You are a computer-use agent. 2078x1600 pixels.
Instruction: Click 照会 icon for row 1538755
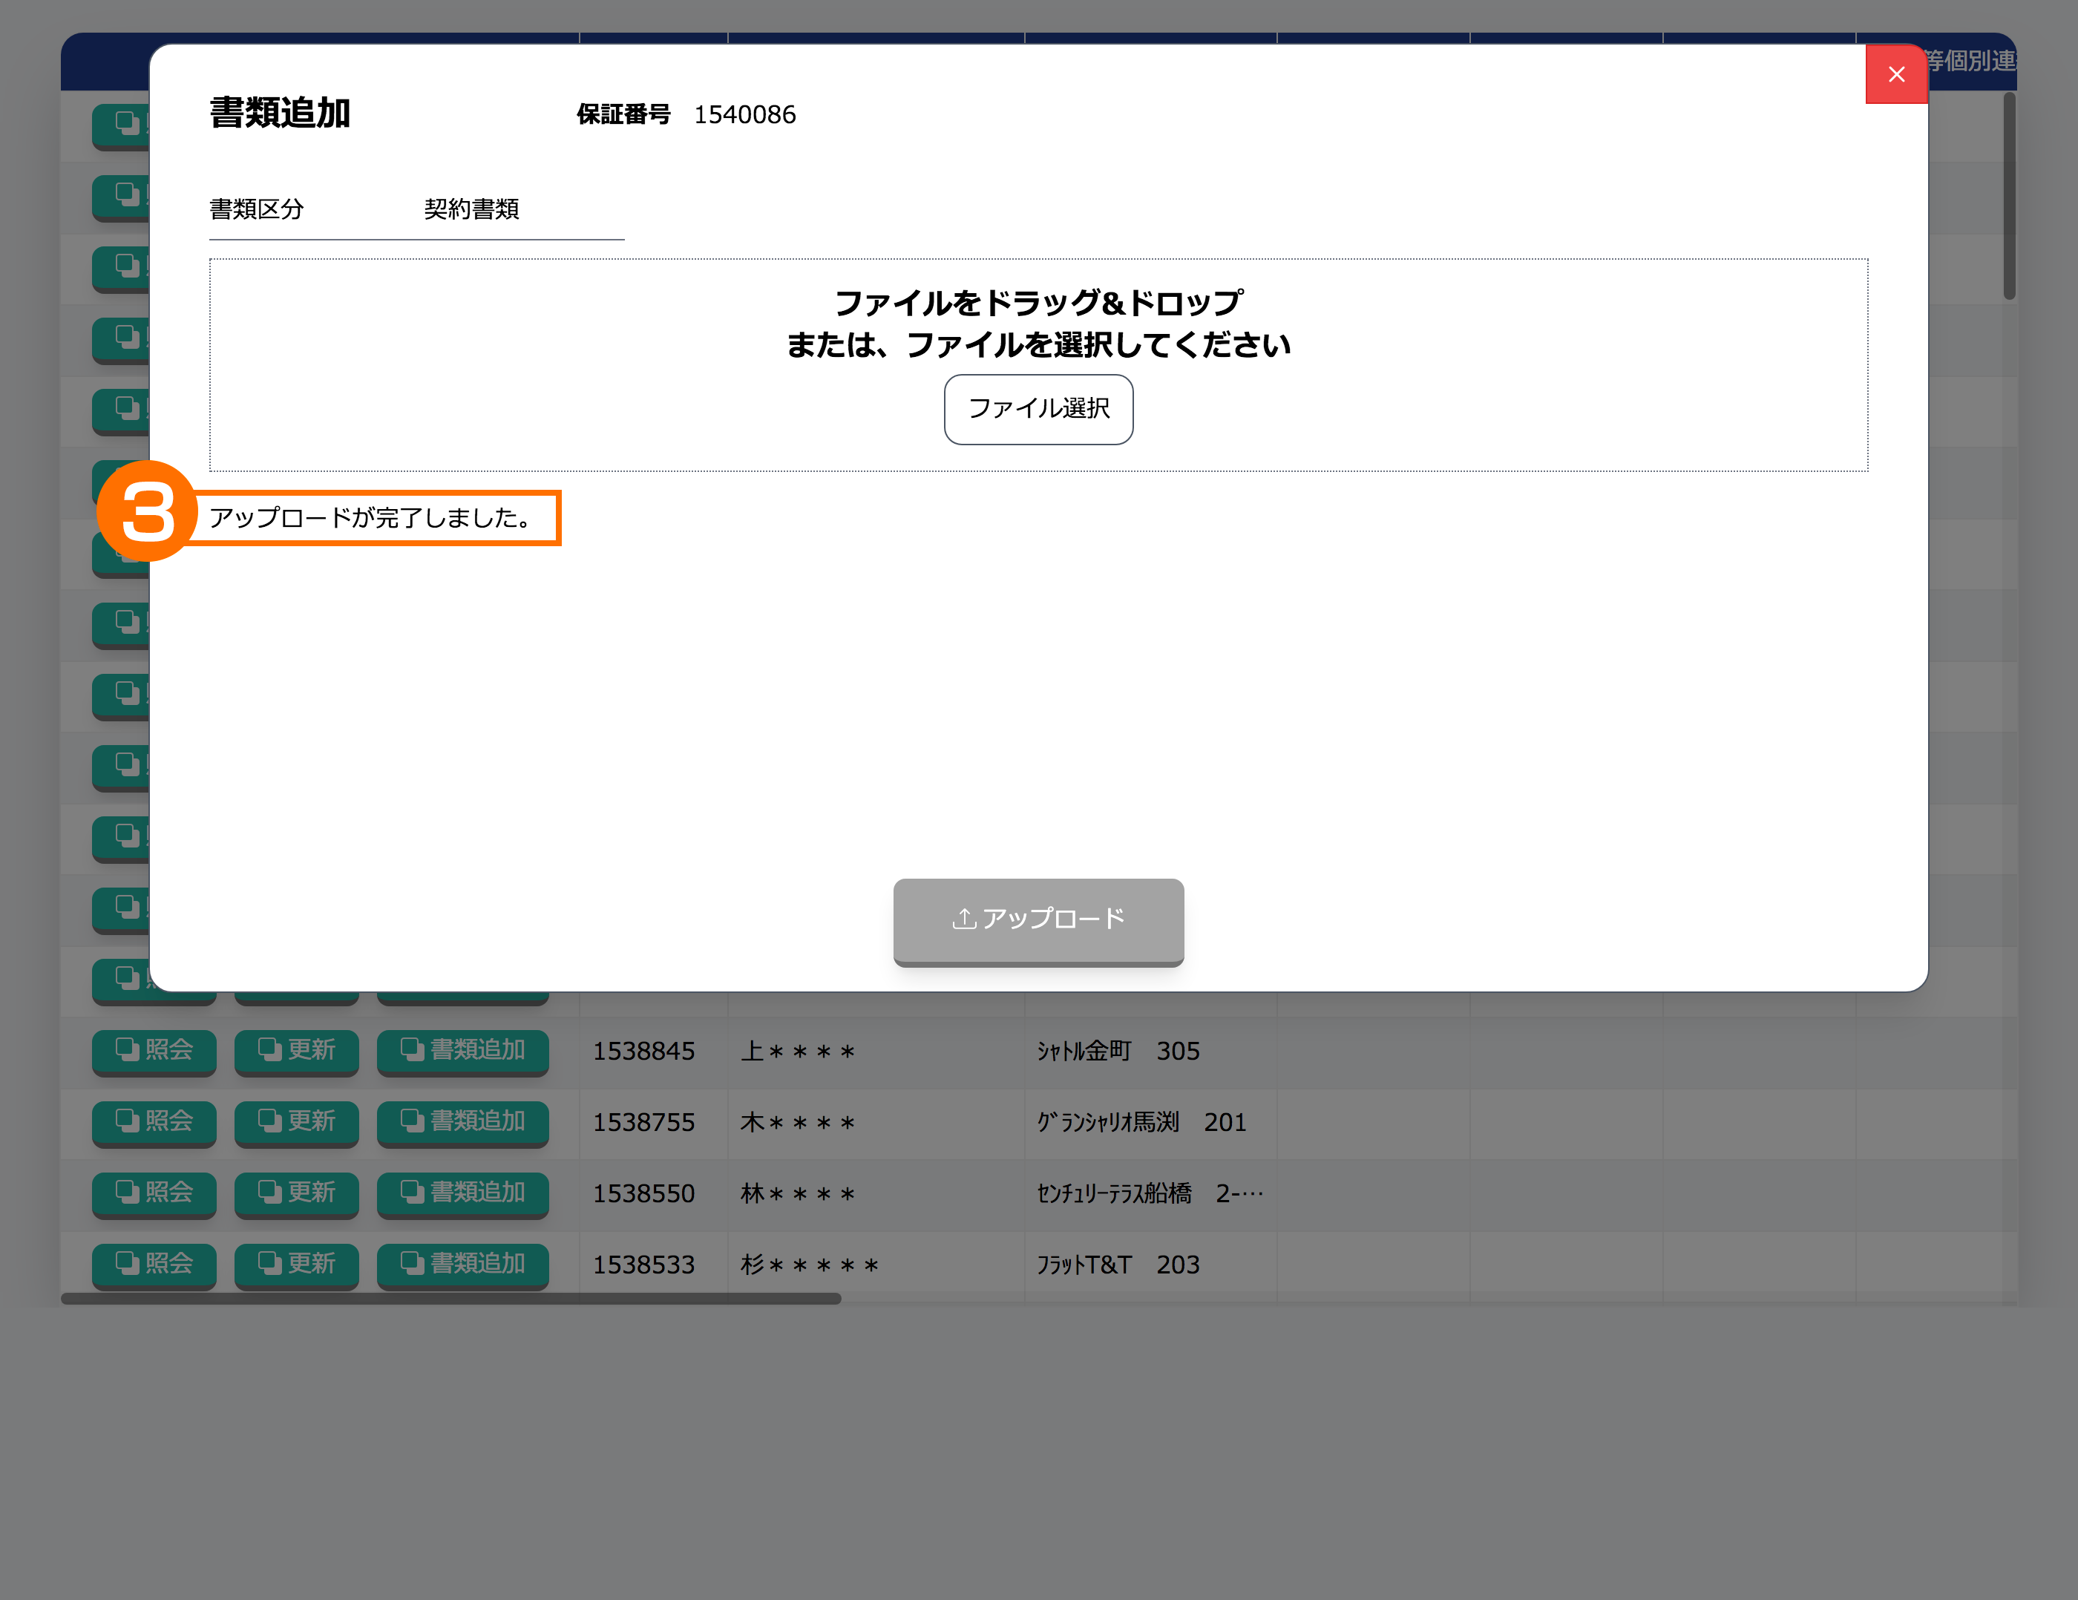[128, 1121]
